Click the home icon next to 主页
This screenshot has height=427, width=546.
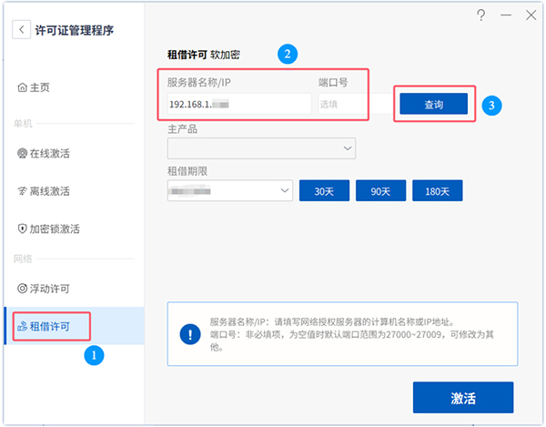coord(22,87)
